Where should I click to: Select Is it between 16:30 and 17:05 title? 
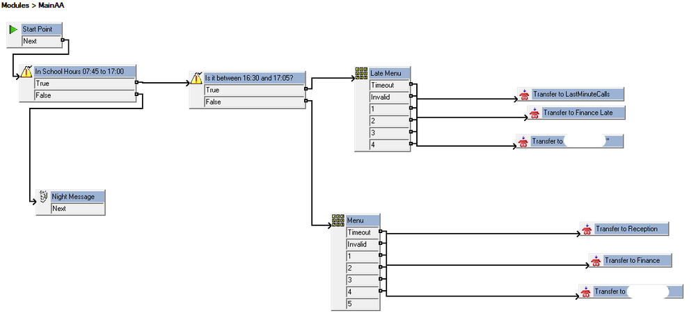[255, 78]
